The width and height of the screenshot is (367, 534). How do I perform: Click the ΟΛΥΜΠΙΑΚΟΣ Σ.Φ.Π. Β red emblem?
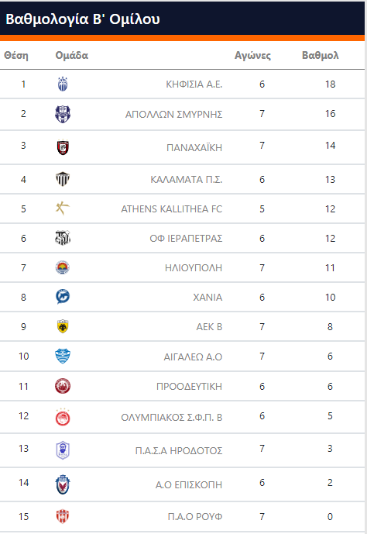[63, 417]
